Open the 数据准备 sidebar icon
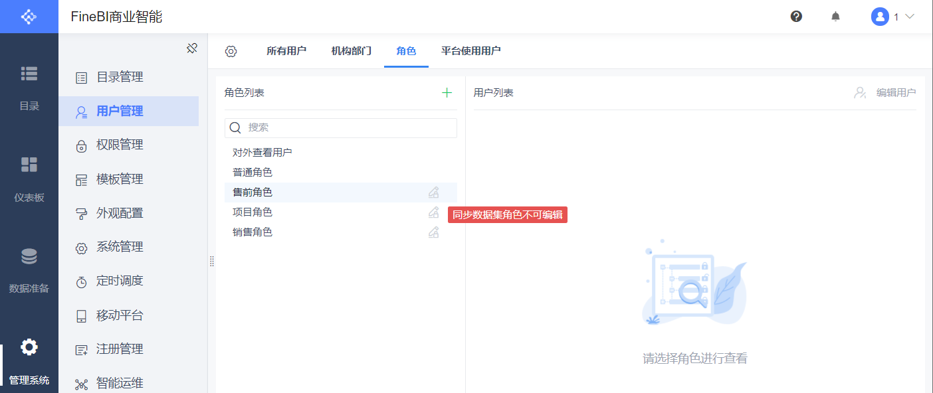 29,256
